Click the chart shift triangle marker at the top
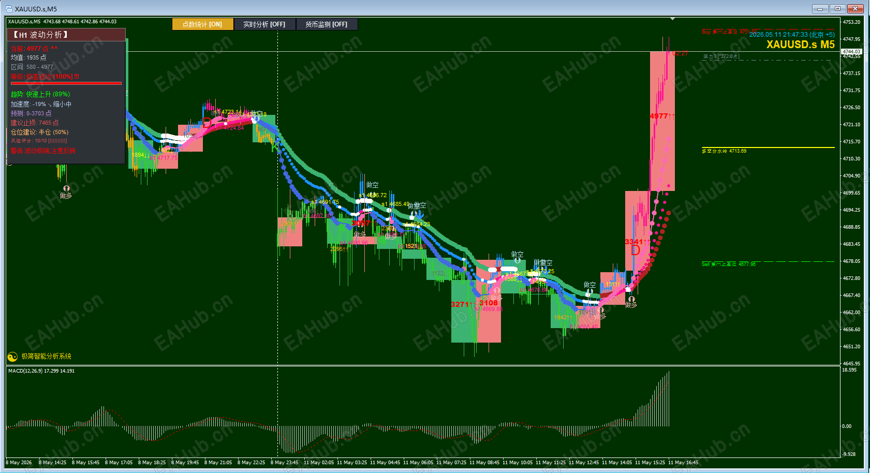The image size is (870, 473). (672, 19)
